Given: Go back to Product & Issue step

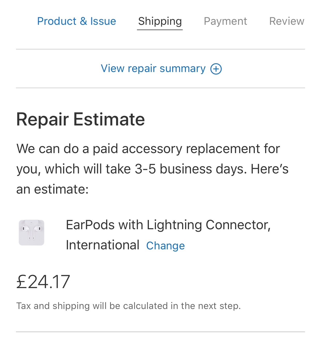Looking at the screenshot, I should tap(77, 21).
